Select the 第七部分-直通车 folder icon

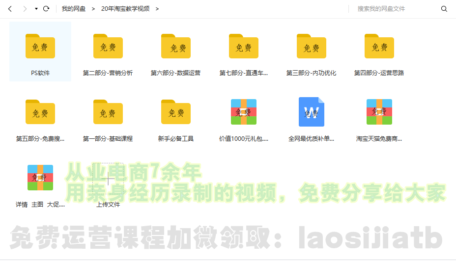pyautogui.click(x=244, y=46)
